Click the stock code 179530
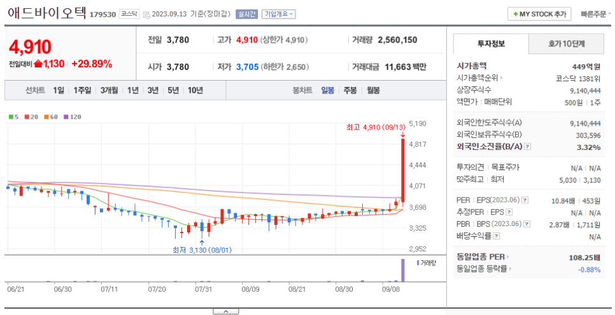 (102, 15)
